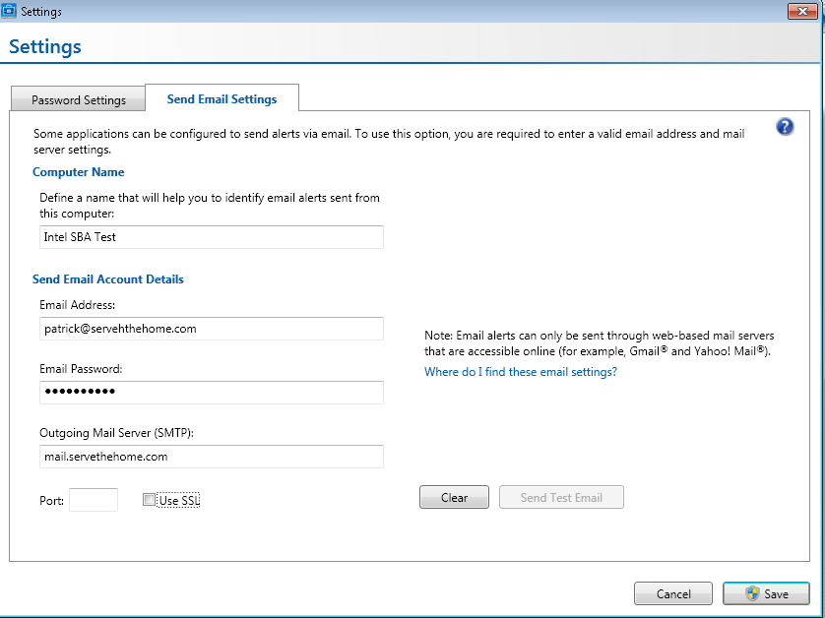Click inside the Computer Name field

click(x=212, y=236)
